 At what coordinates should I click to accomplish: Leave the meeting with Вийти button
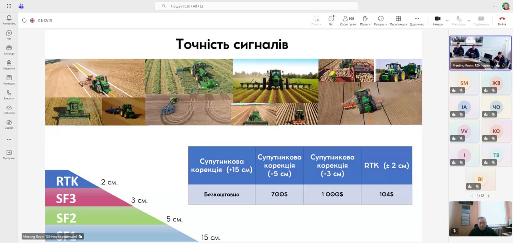502,20
